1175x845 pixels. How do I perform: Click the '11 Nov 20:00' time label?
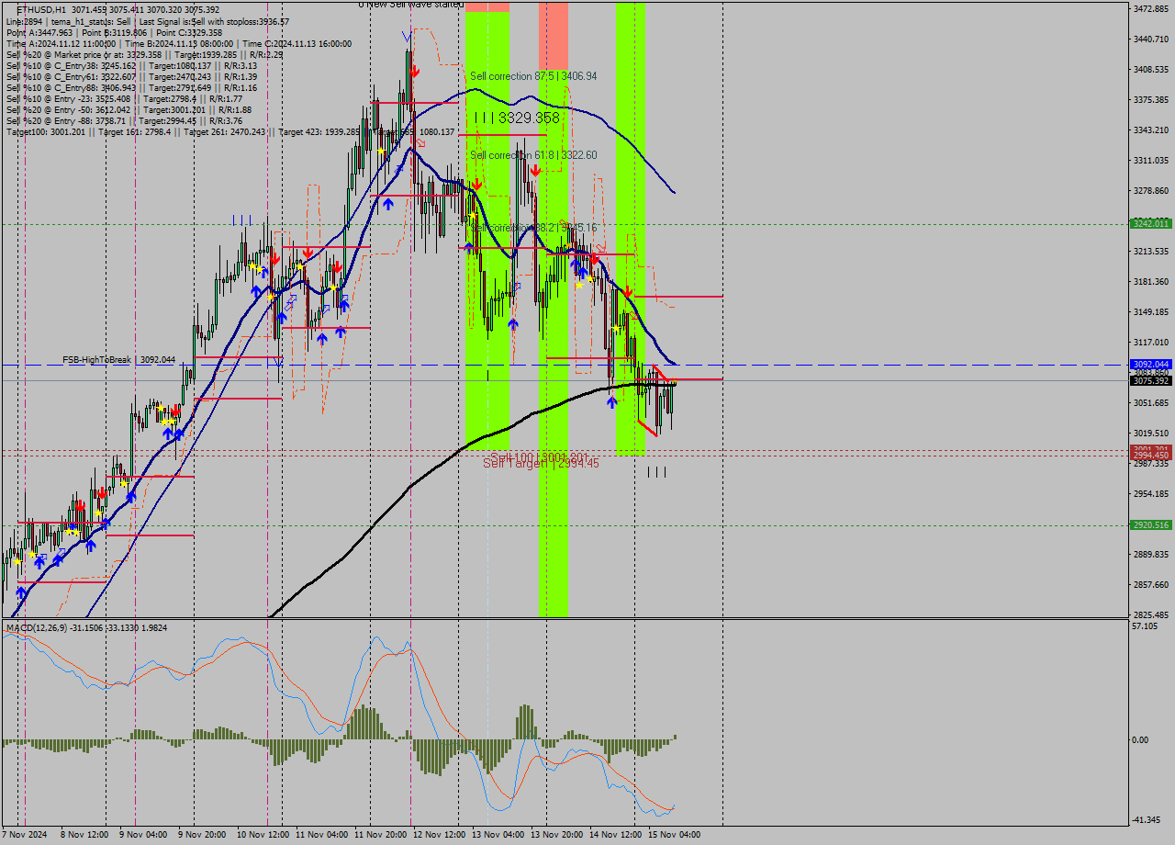pyautogui.click(x=380, y=835)
